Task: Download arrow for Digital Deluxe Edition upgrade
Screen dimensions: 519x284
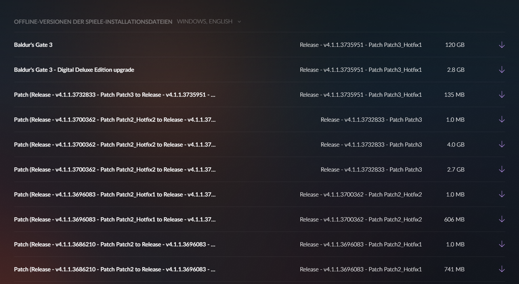Action: (502, 70)
